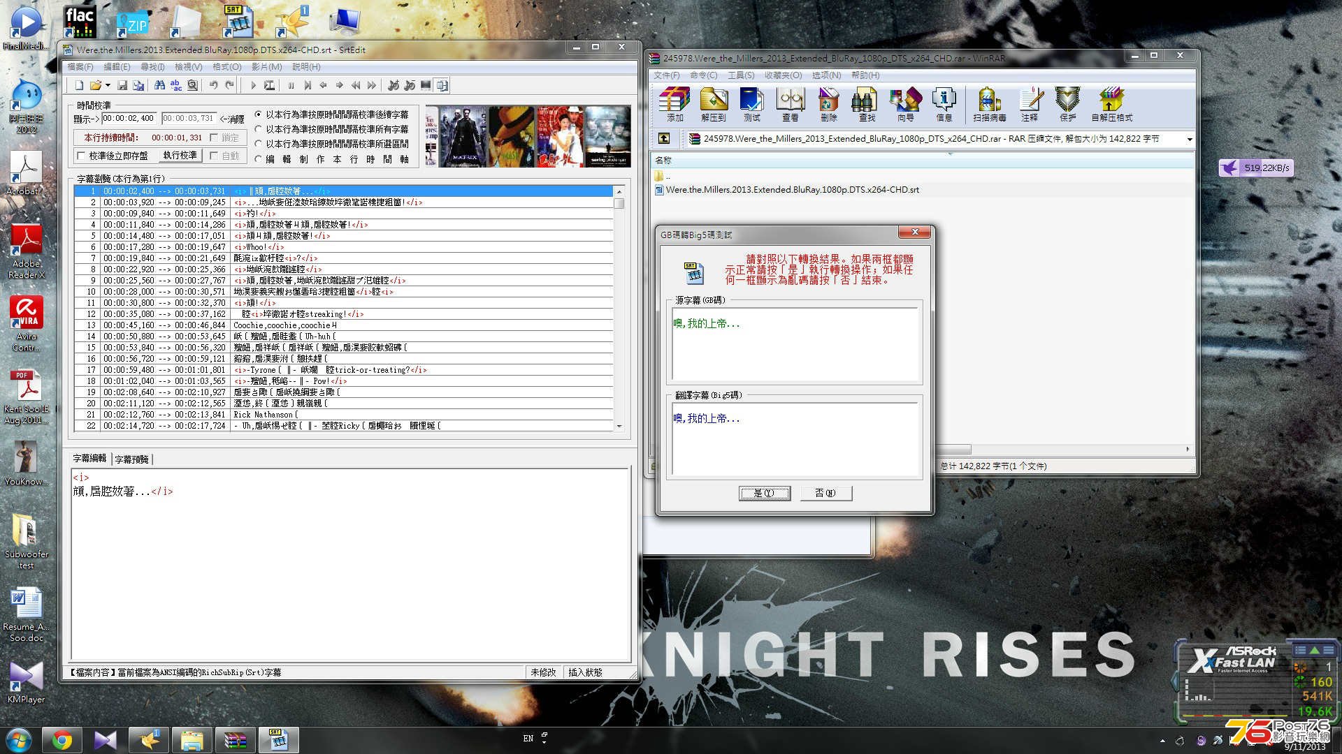Click the 名称 column header in WinRAR
1342x754 pixels.
(923, 161)
